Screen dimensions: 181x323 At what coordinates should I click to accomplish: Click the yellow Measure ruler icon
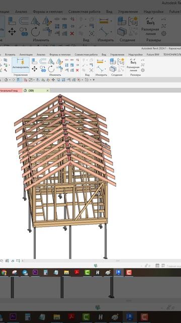pyautogui.click(x=100, y=61)
